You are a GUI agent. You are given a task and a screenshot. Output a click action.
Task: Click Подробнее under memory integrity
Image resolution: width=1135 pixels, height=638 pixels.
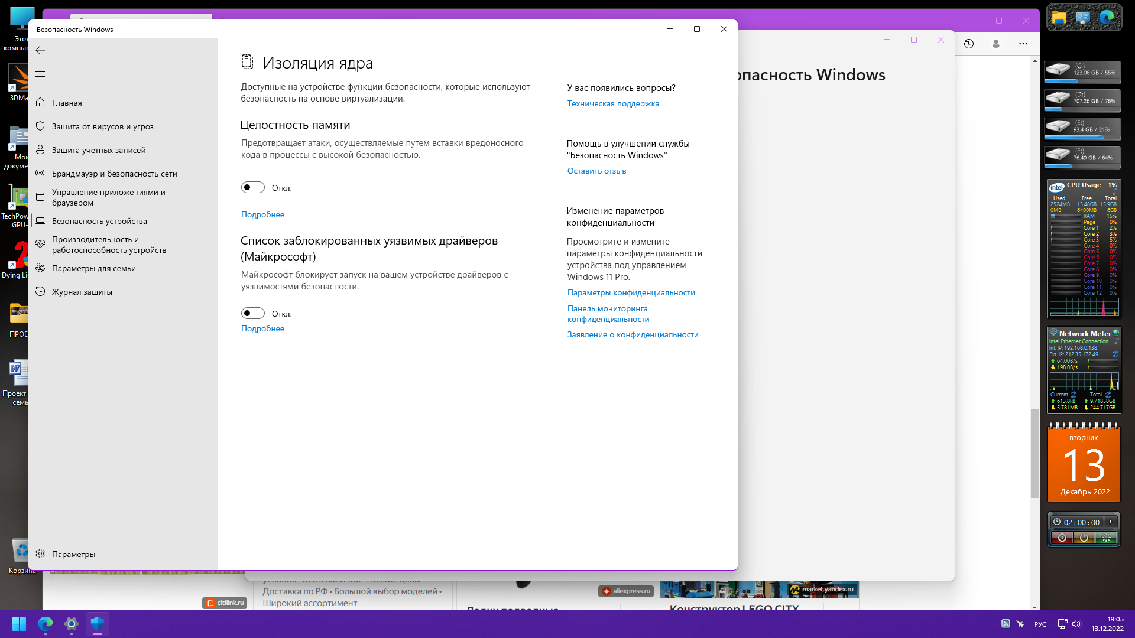pos(262,214)
